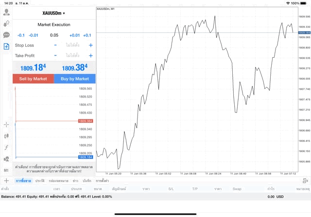
Task: Open the quotes up-down arrows icon
Action: coord(6,24)
